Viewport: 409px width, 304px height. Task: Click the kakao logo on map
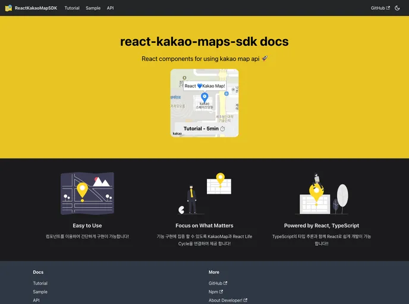point(177,134)
